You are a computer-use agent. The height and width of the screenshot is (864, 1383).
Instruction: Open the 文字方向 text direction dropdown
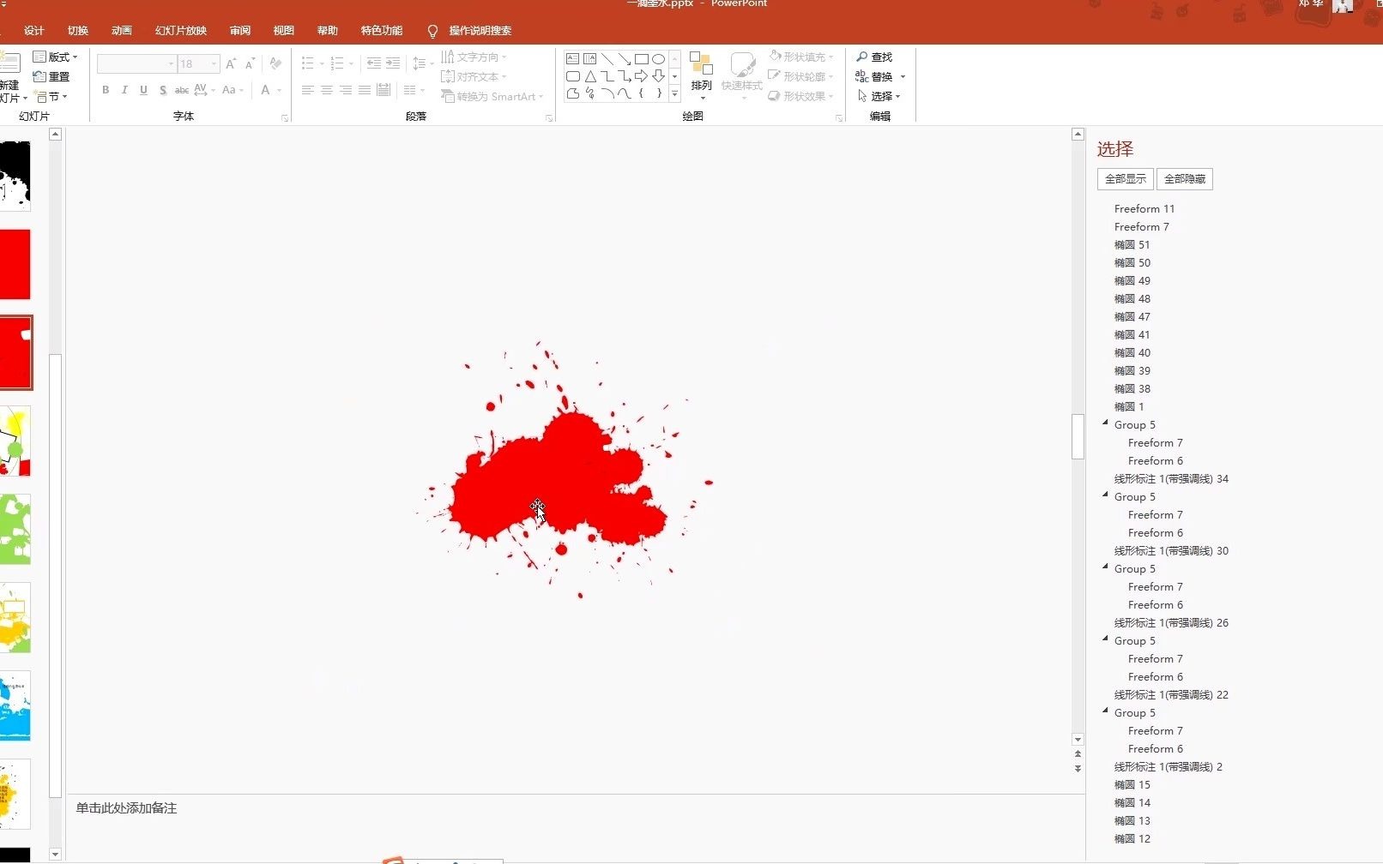coord(474,57)
